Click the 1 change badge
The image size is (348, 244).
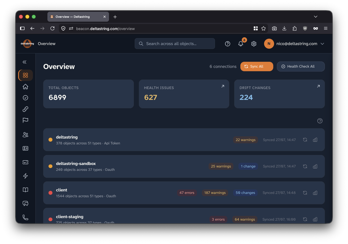coord(248,166)
